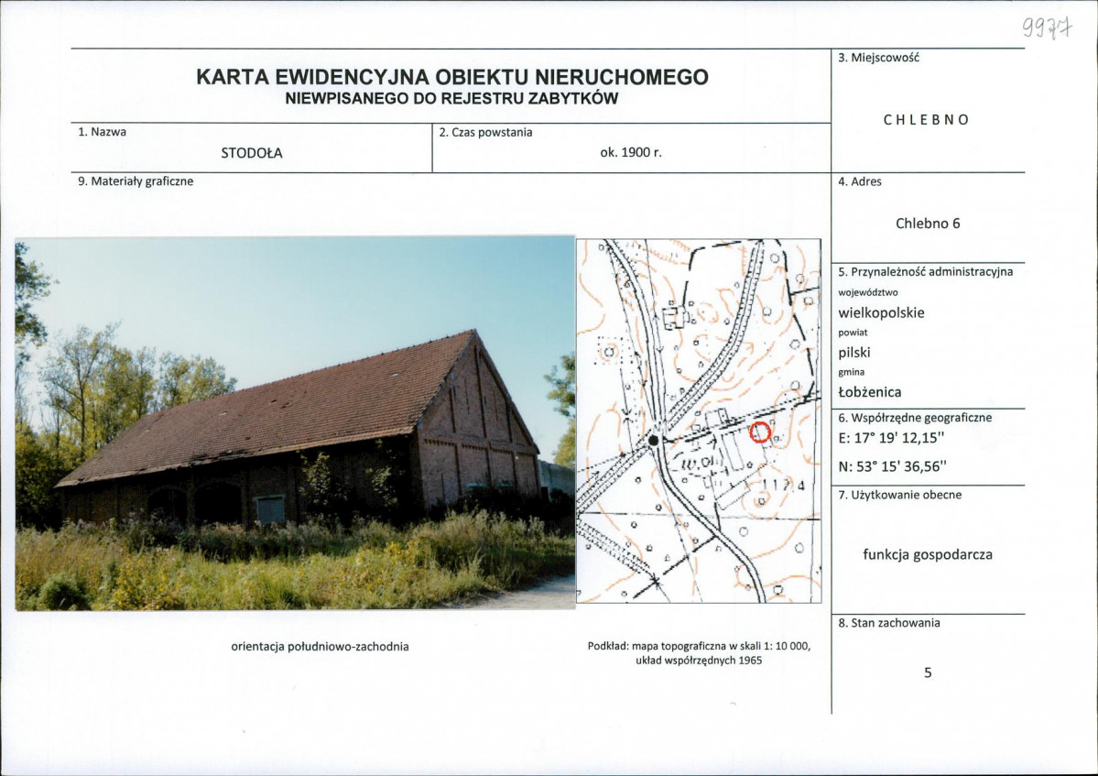Select the Podkład map scale caption text
Image resolution: width=1098 pixels, height=776 pixels.
[x=700, y=652]
